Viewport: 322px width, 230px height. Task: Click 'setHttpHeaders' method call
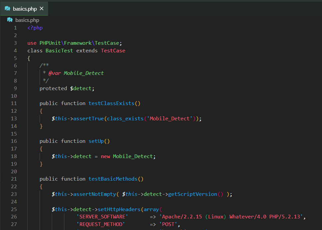(119, 209)
